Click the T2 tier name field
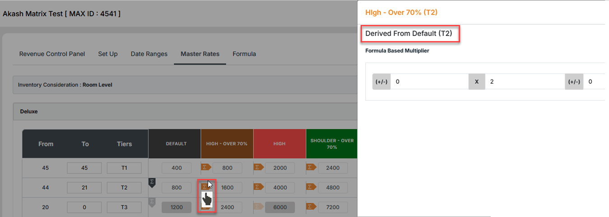This screenshot has height=217, width=609. click(124, 187)
